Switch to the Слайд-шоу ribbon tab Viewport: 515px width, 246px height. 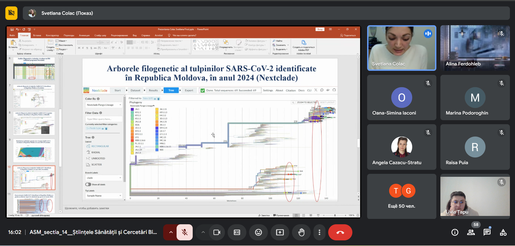tap(100, 35)
